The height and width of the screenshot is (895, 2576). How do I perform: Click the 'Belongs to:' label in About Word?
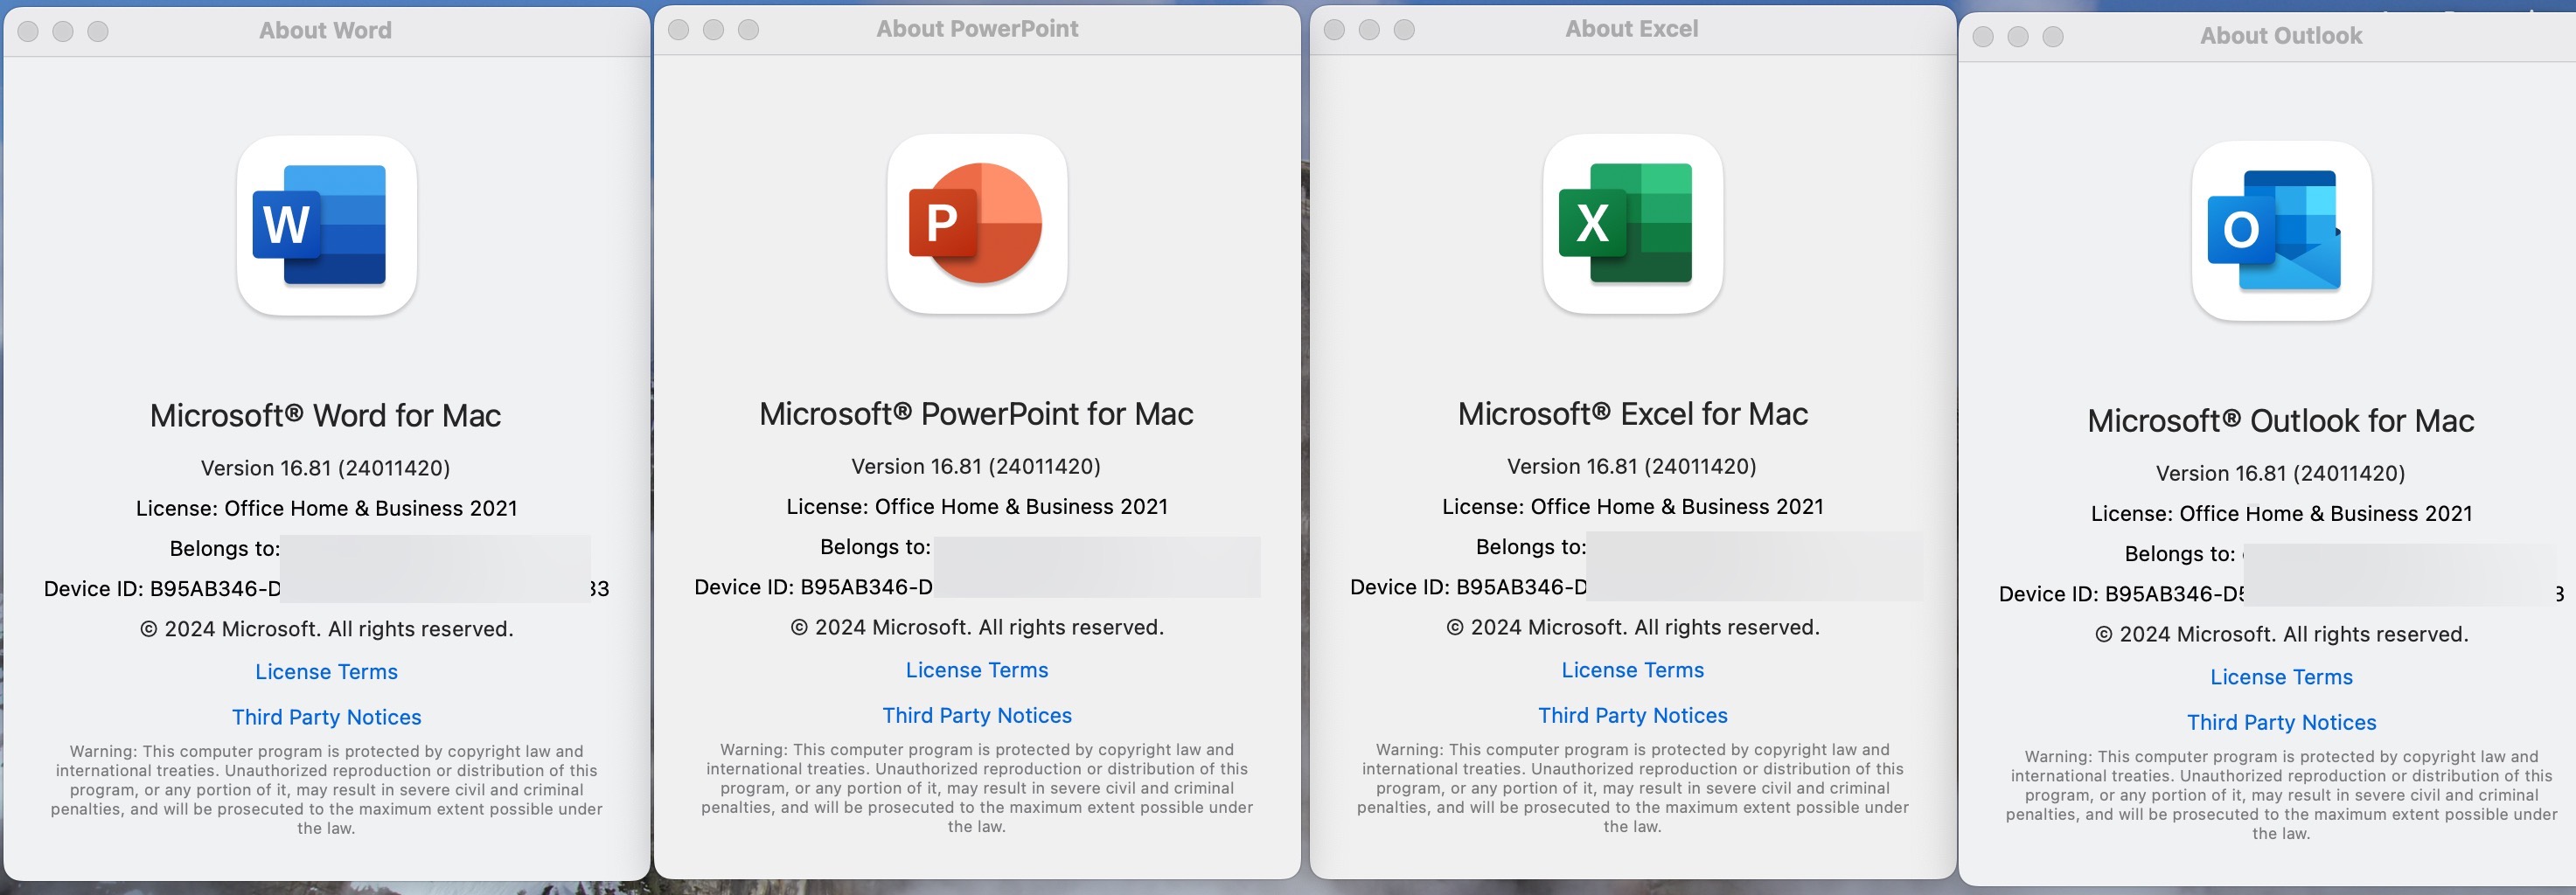225,548
